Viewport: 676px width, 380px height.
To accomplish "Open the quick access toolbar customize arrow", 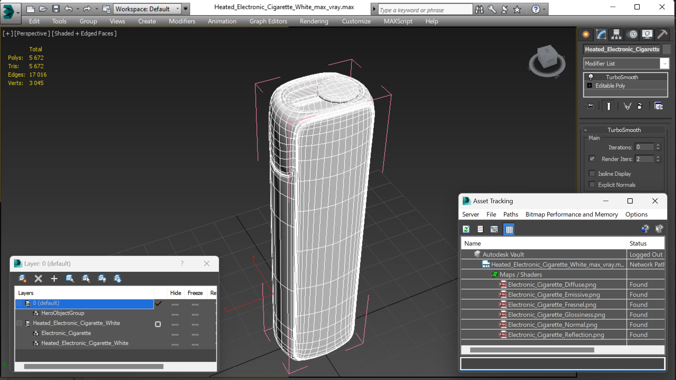I will [x=186, y=9].
